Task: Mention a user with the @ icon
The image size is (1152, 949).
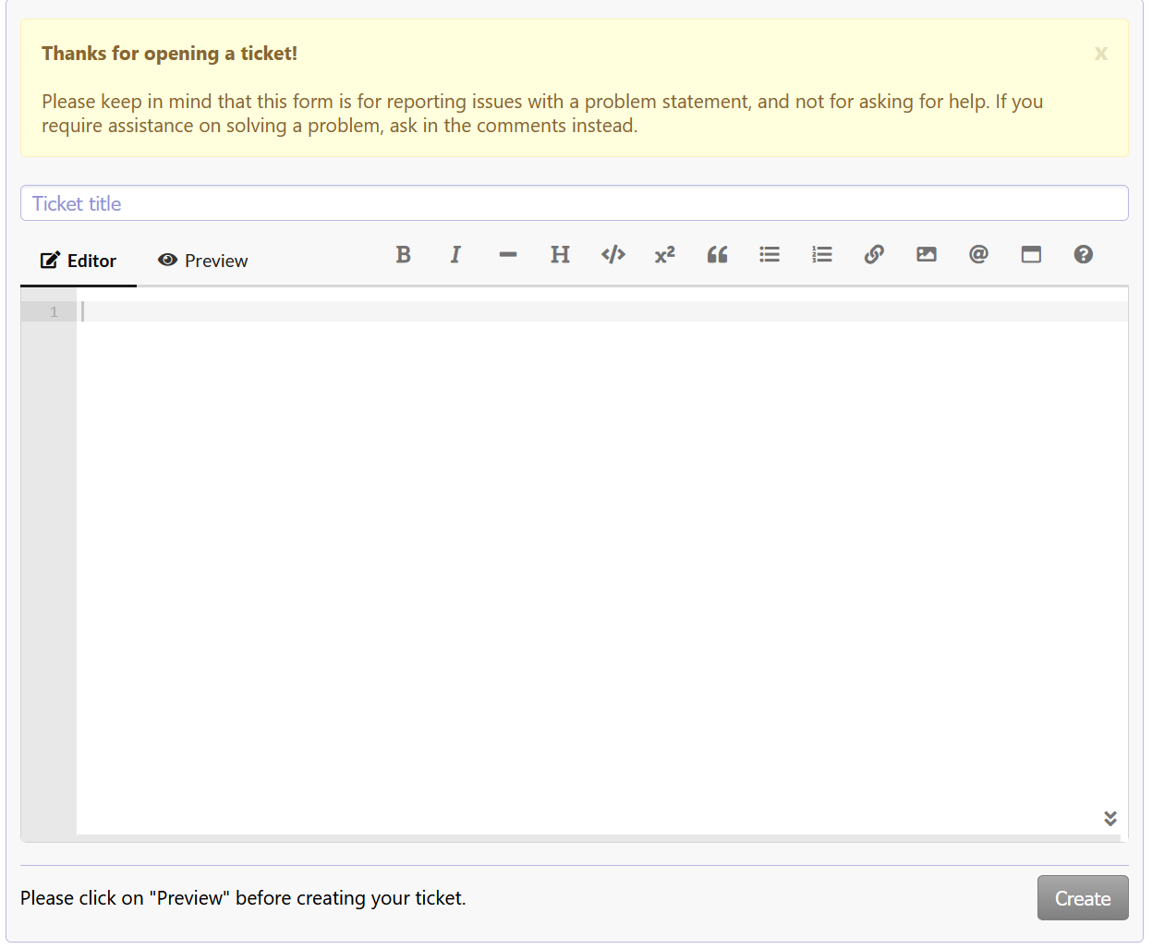Action: point(978,254)
